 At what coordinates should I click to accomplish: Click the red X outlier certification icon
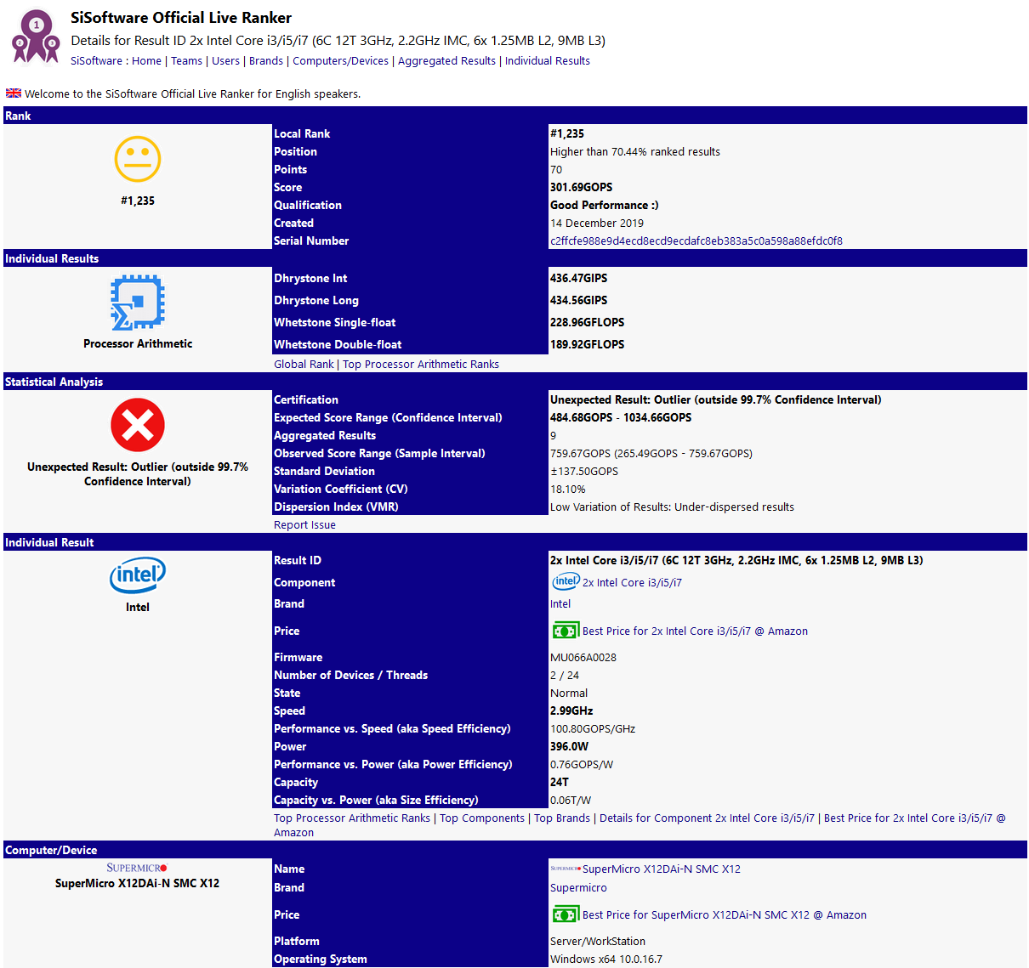(x=138, y=425)
